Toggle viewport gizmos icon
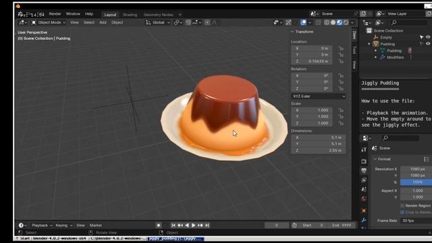Image resolution: width=432 pixels, height=243 pixels. 288,22
